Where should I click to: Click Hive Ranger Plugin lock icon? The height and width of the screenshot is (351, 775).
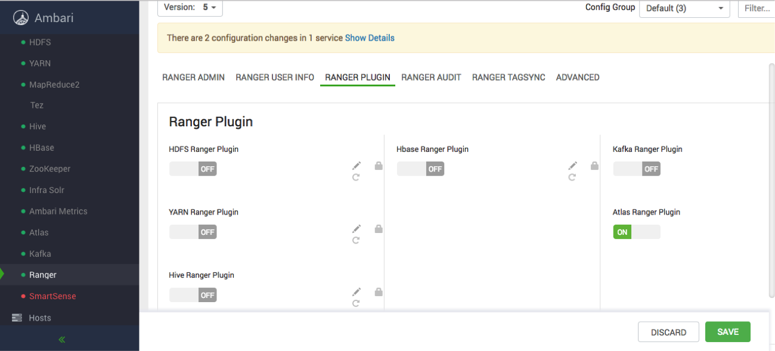(x=379, y=292)
